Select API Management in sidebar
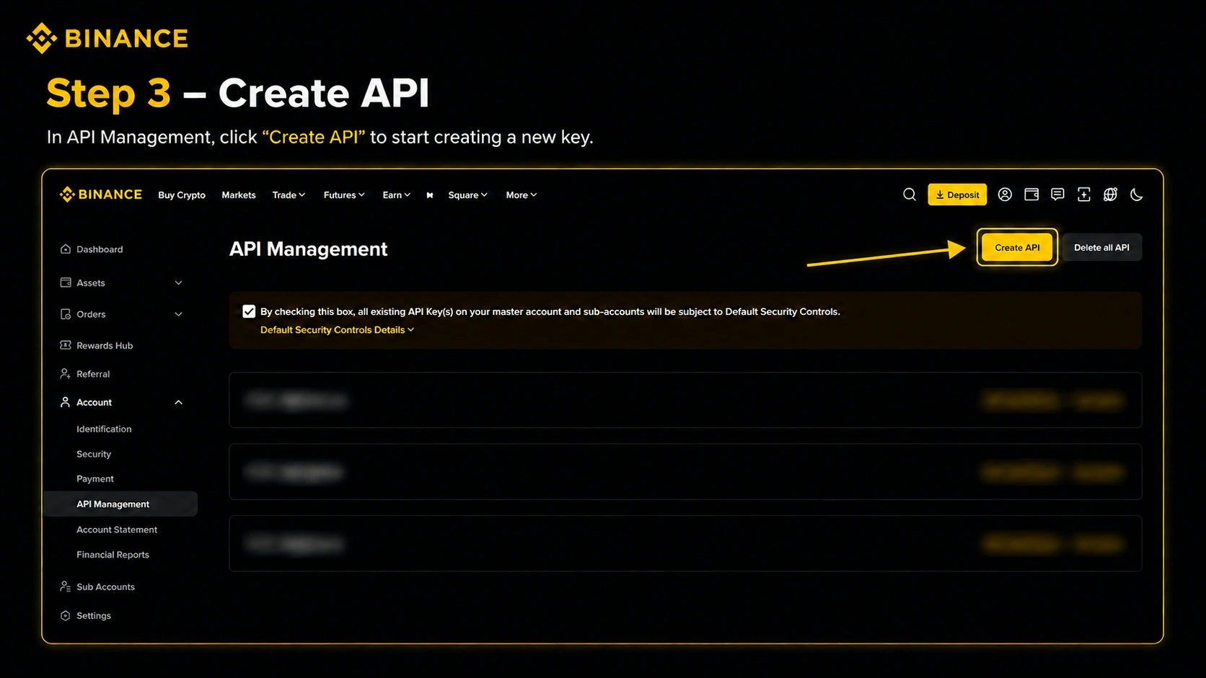The width and height of the screenshot is (1206, 678). pos(120,504)
